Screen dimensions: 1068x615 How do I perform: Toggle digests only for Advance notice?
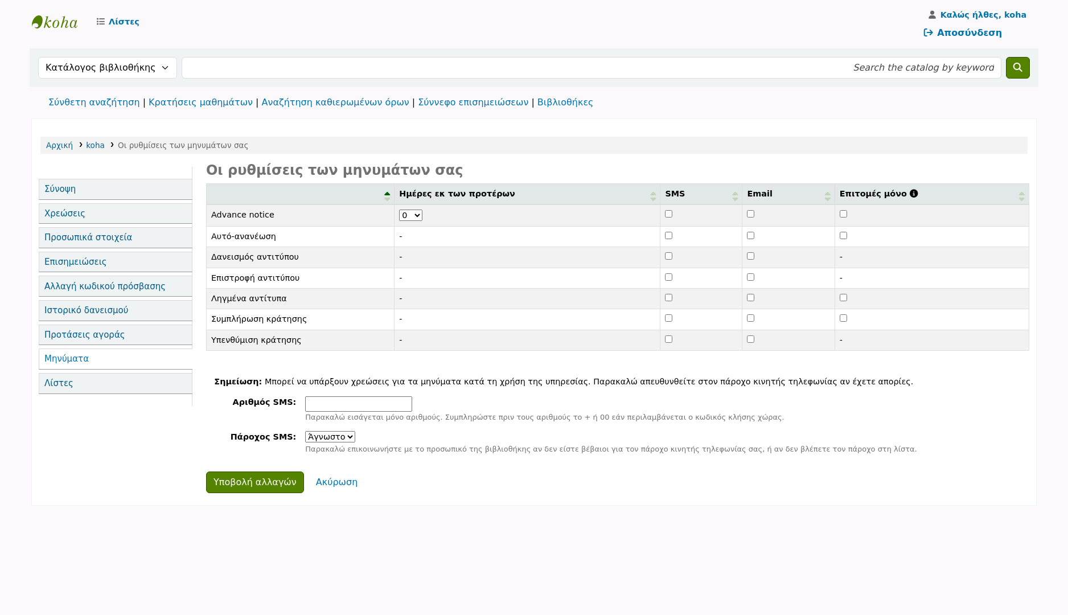click(x=843, y=214)
